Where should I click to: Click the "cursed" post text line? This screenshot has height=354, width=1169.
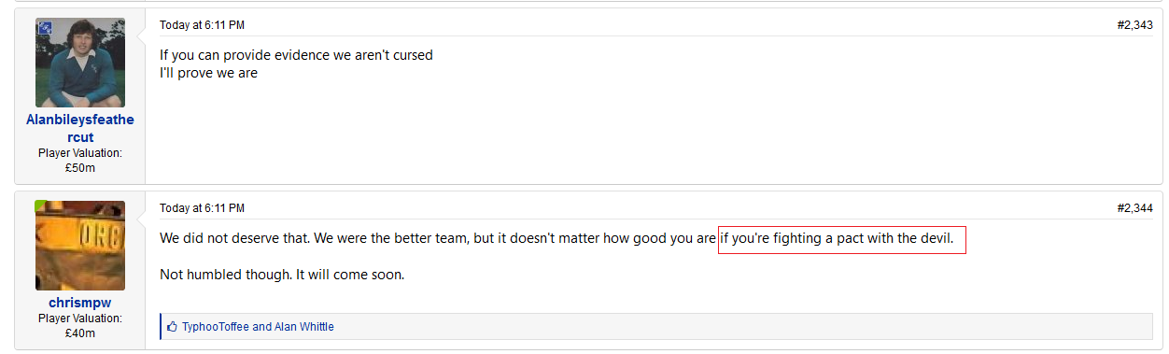click(x=296, y=55)
